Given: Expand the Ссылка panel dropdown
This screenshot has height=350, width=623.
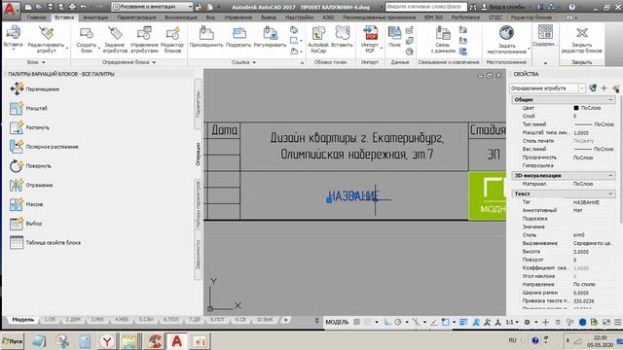Looking at the screenshot, I should click(x=243, y=62).
